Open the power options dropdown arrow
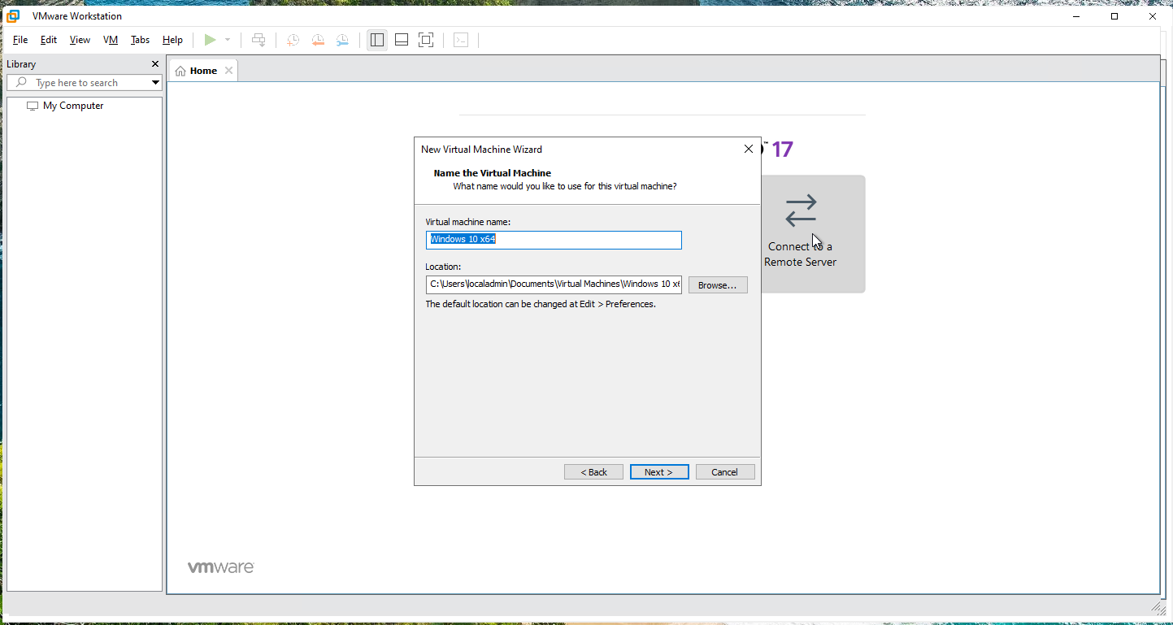Viewport: 1173px width, 625px height. pyautogui.click(x=228, y=40)
